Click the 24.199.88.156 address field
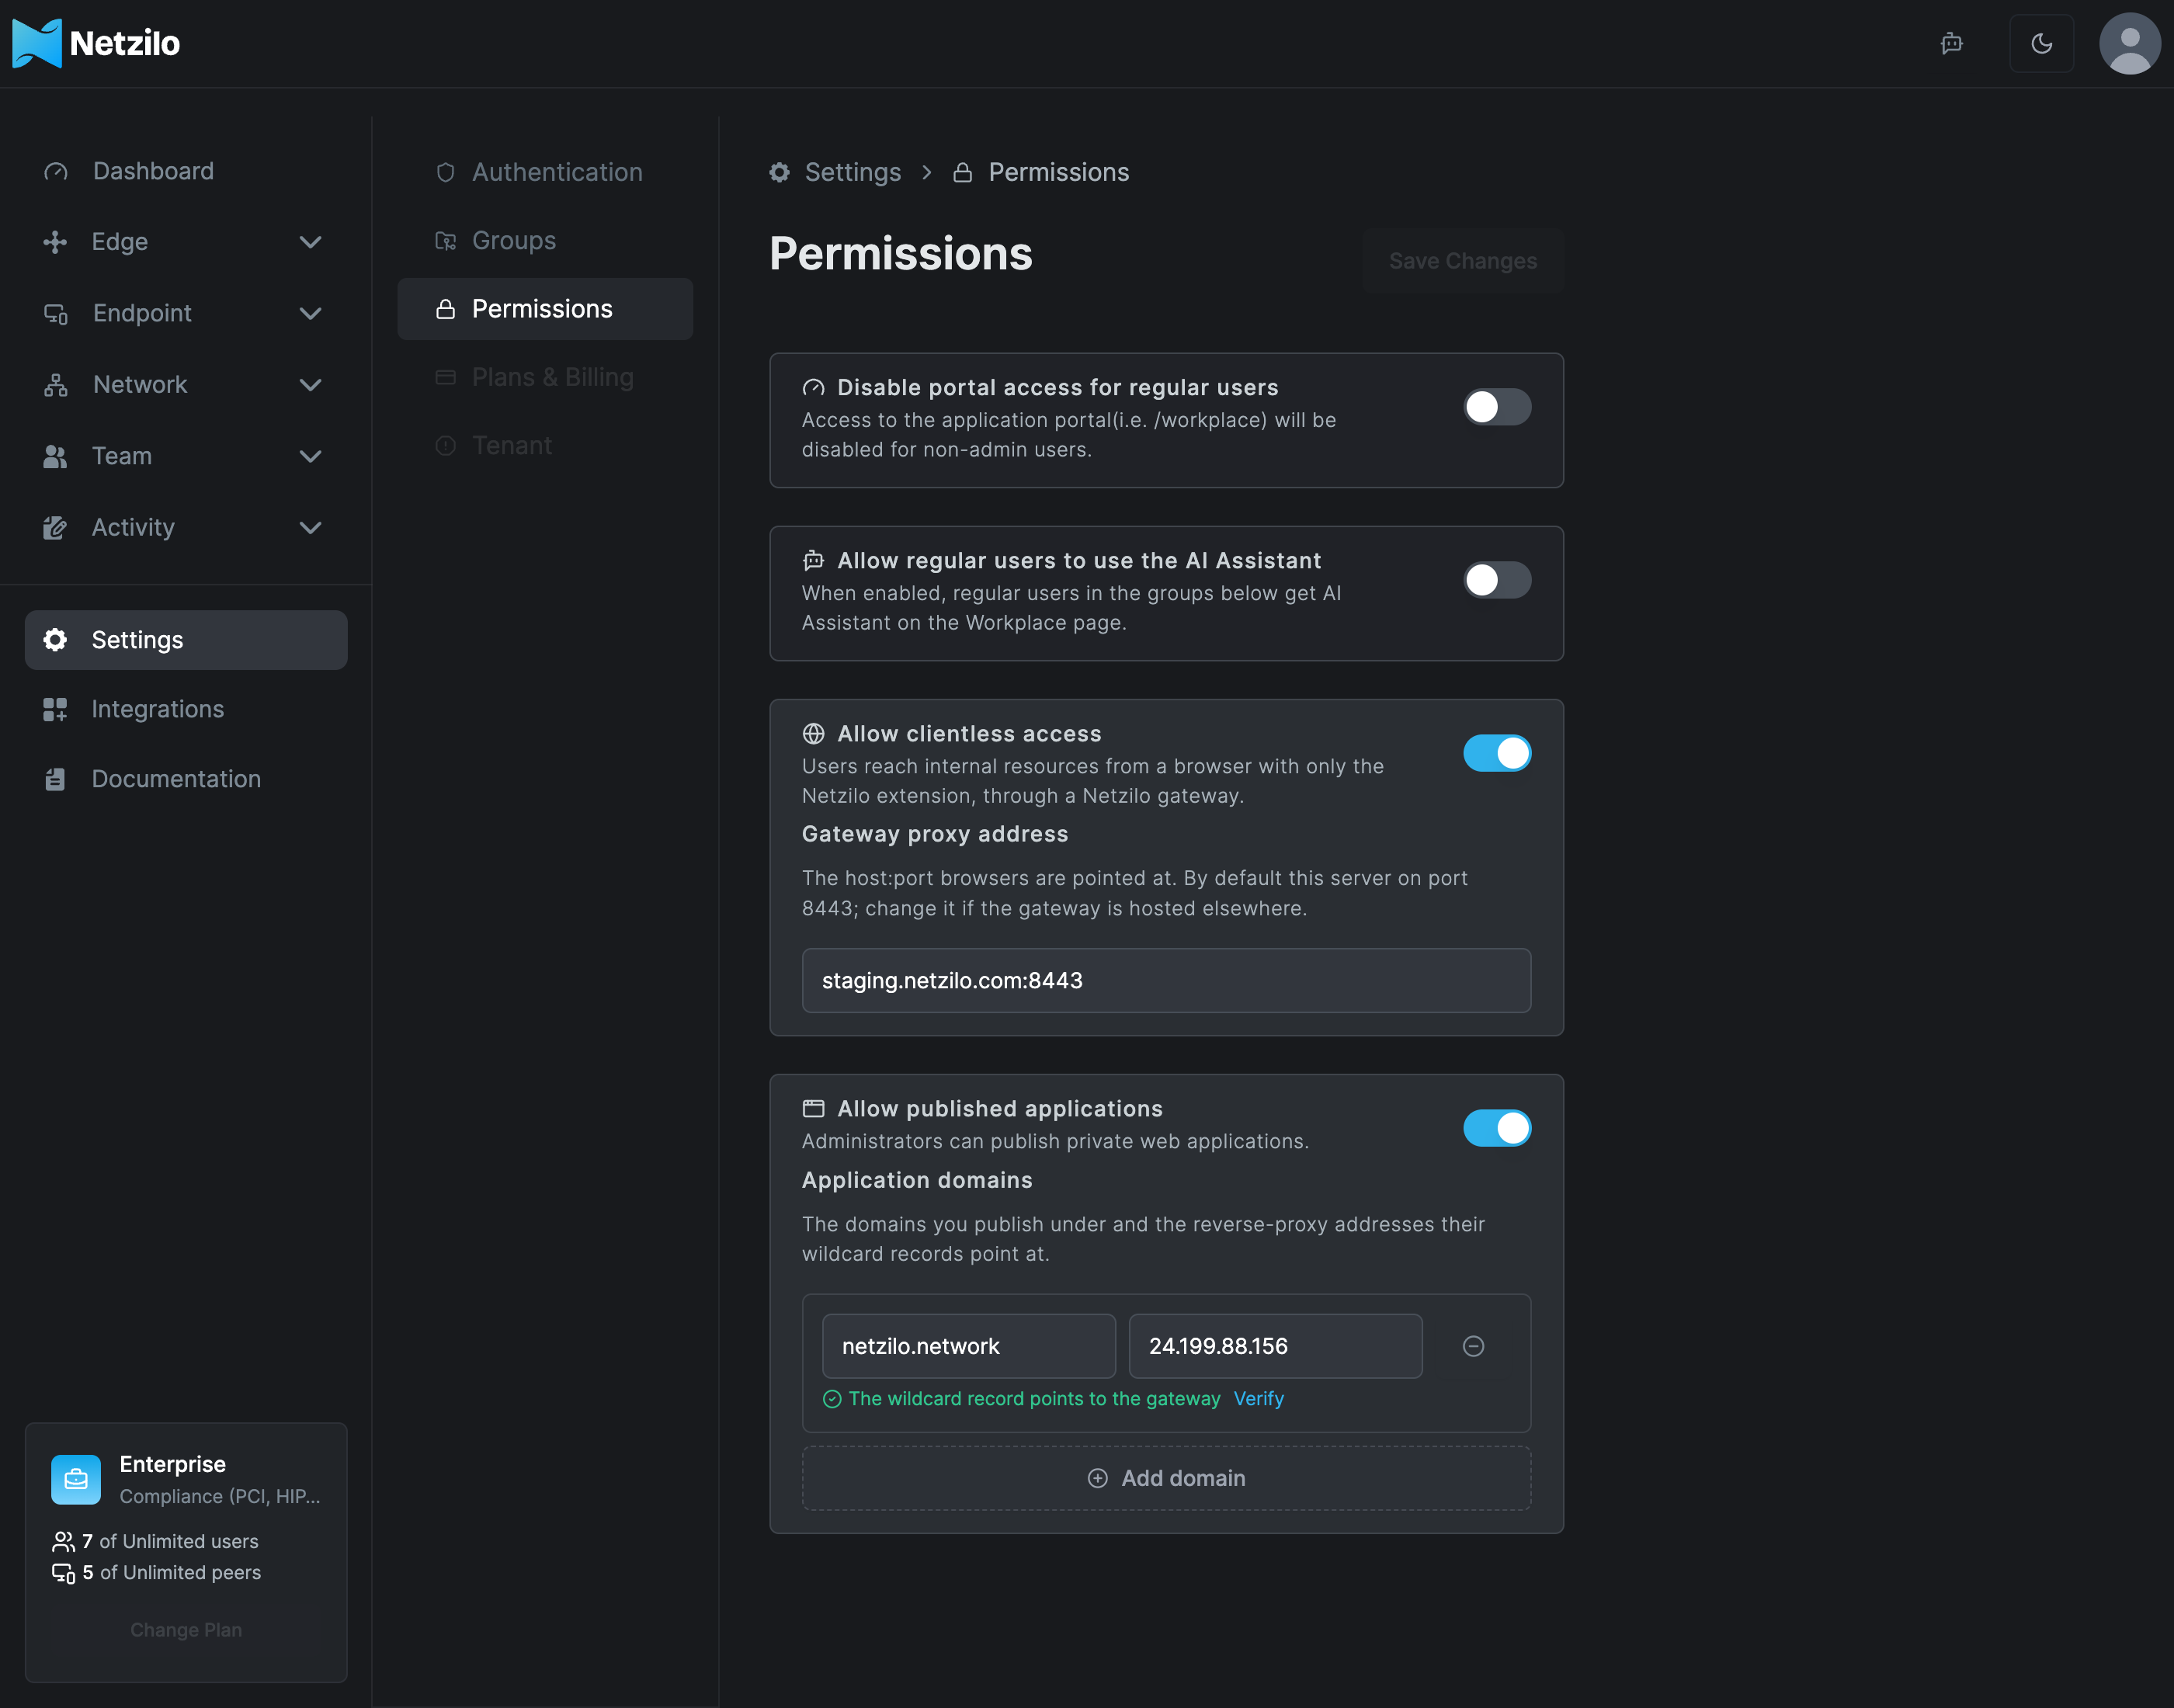This screenshot has width=2174, height=1708. 1275,1346
